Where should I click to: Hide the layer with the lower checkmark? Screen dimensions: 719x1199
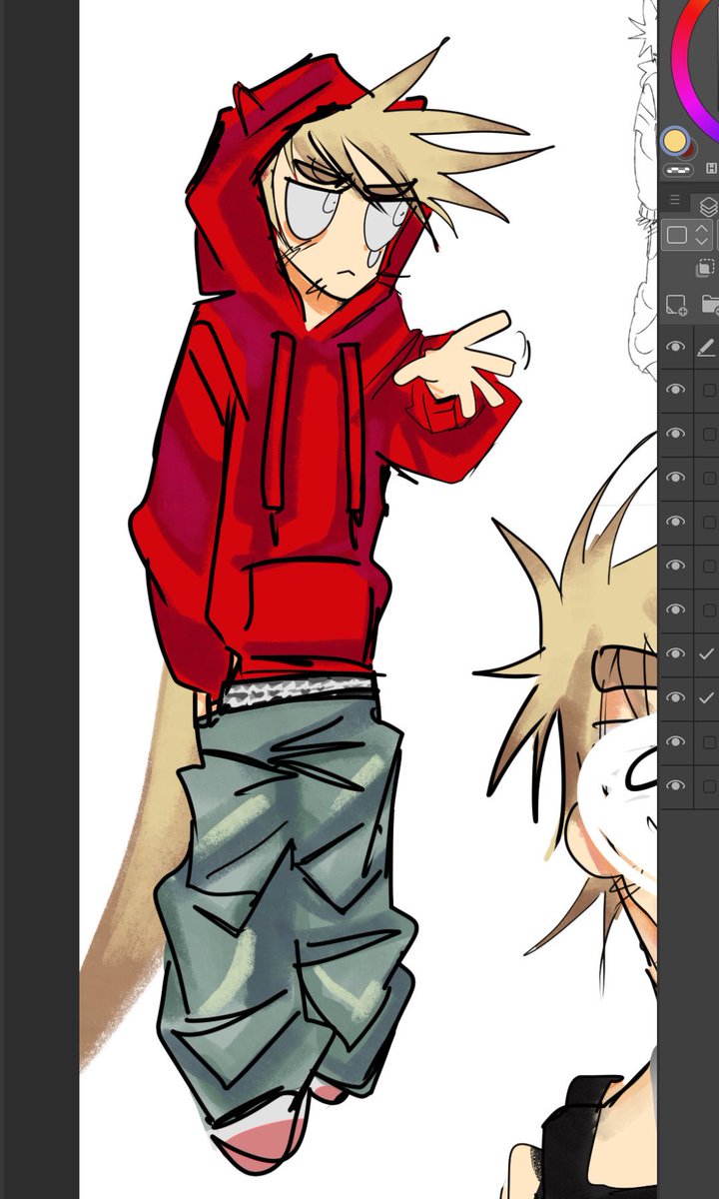[x=676, y=697]
